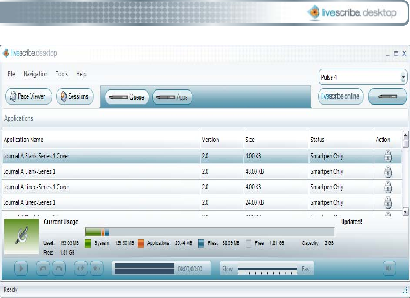Image resolution: width=410 pixels, height=298 pixels.
Task: Open the Tools menu
Action: point(62,74)
